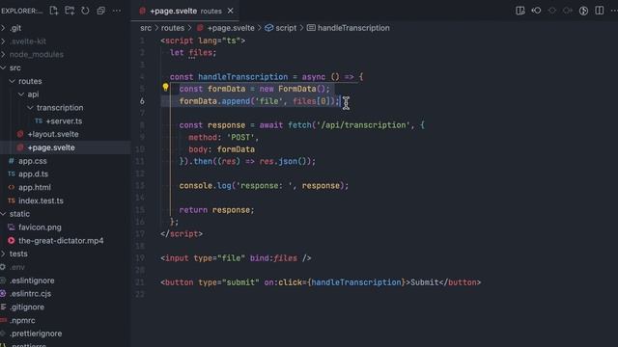Click the Svelte icon beside +layout.svelte
Viewport: 618px width, 347px height.
[20, 134]
